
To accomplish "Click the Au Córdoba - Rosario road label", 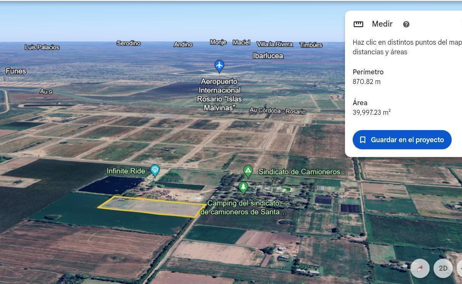I will point(278,111).
